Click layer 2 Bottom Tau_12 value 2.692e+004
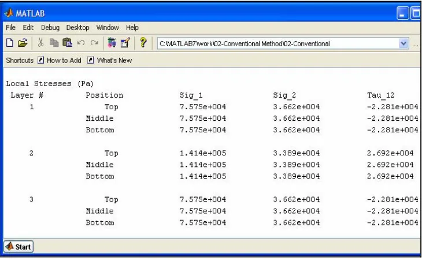Screen dimensions: 422x260 (x=390, y=176)
